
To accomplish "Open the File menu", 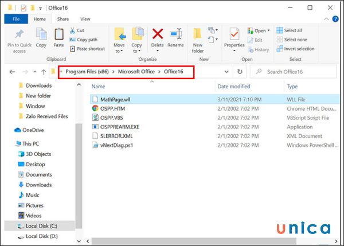I will (15, 19).
